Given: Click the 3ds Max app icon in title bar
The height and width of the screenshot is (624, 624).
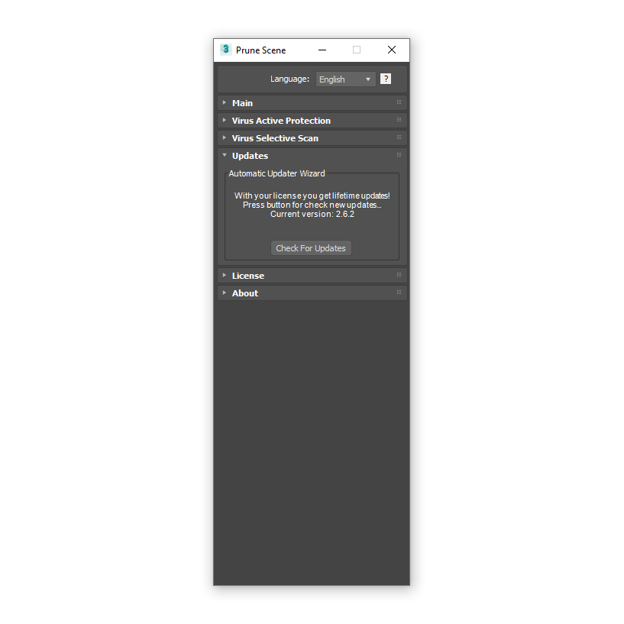Looking at the screenshot, I should (225, 50).
